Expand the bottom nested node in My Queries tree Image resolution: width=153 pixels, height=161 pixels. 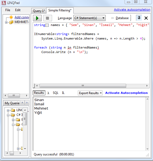pos(18,149)
